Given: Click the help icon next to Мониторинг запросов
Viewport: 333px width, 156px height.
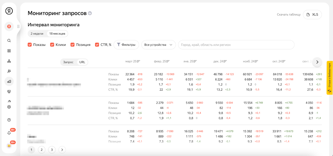Looking at the screenshot, I should [x=90, y=13].
